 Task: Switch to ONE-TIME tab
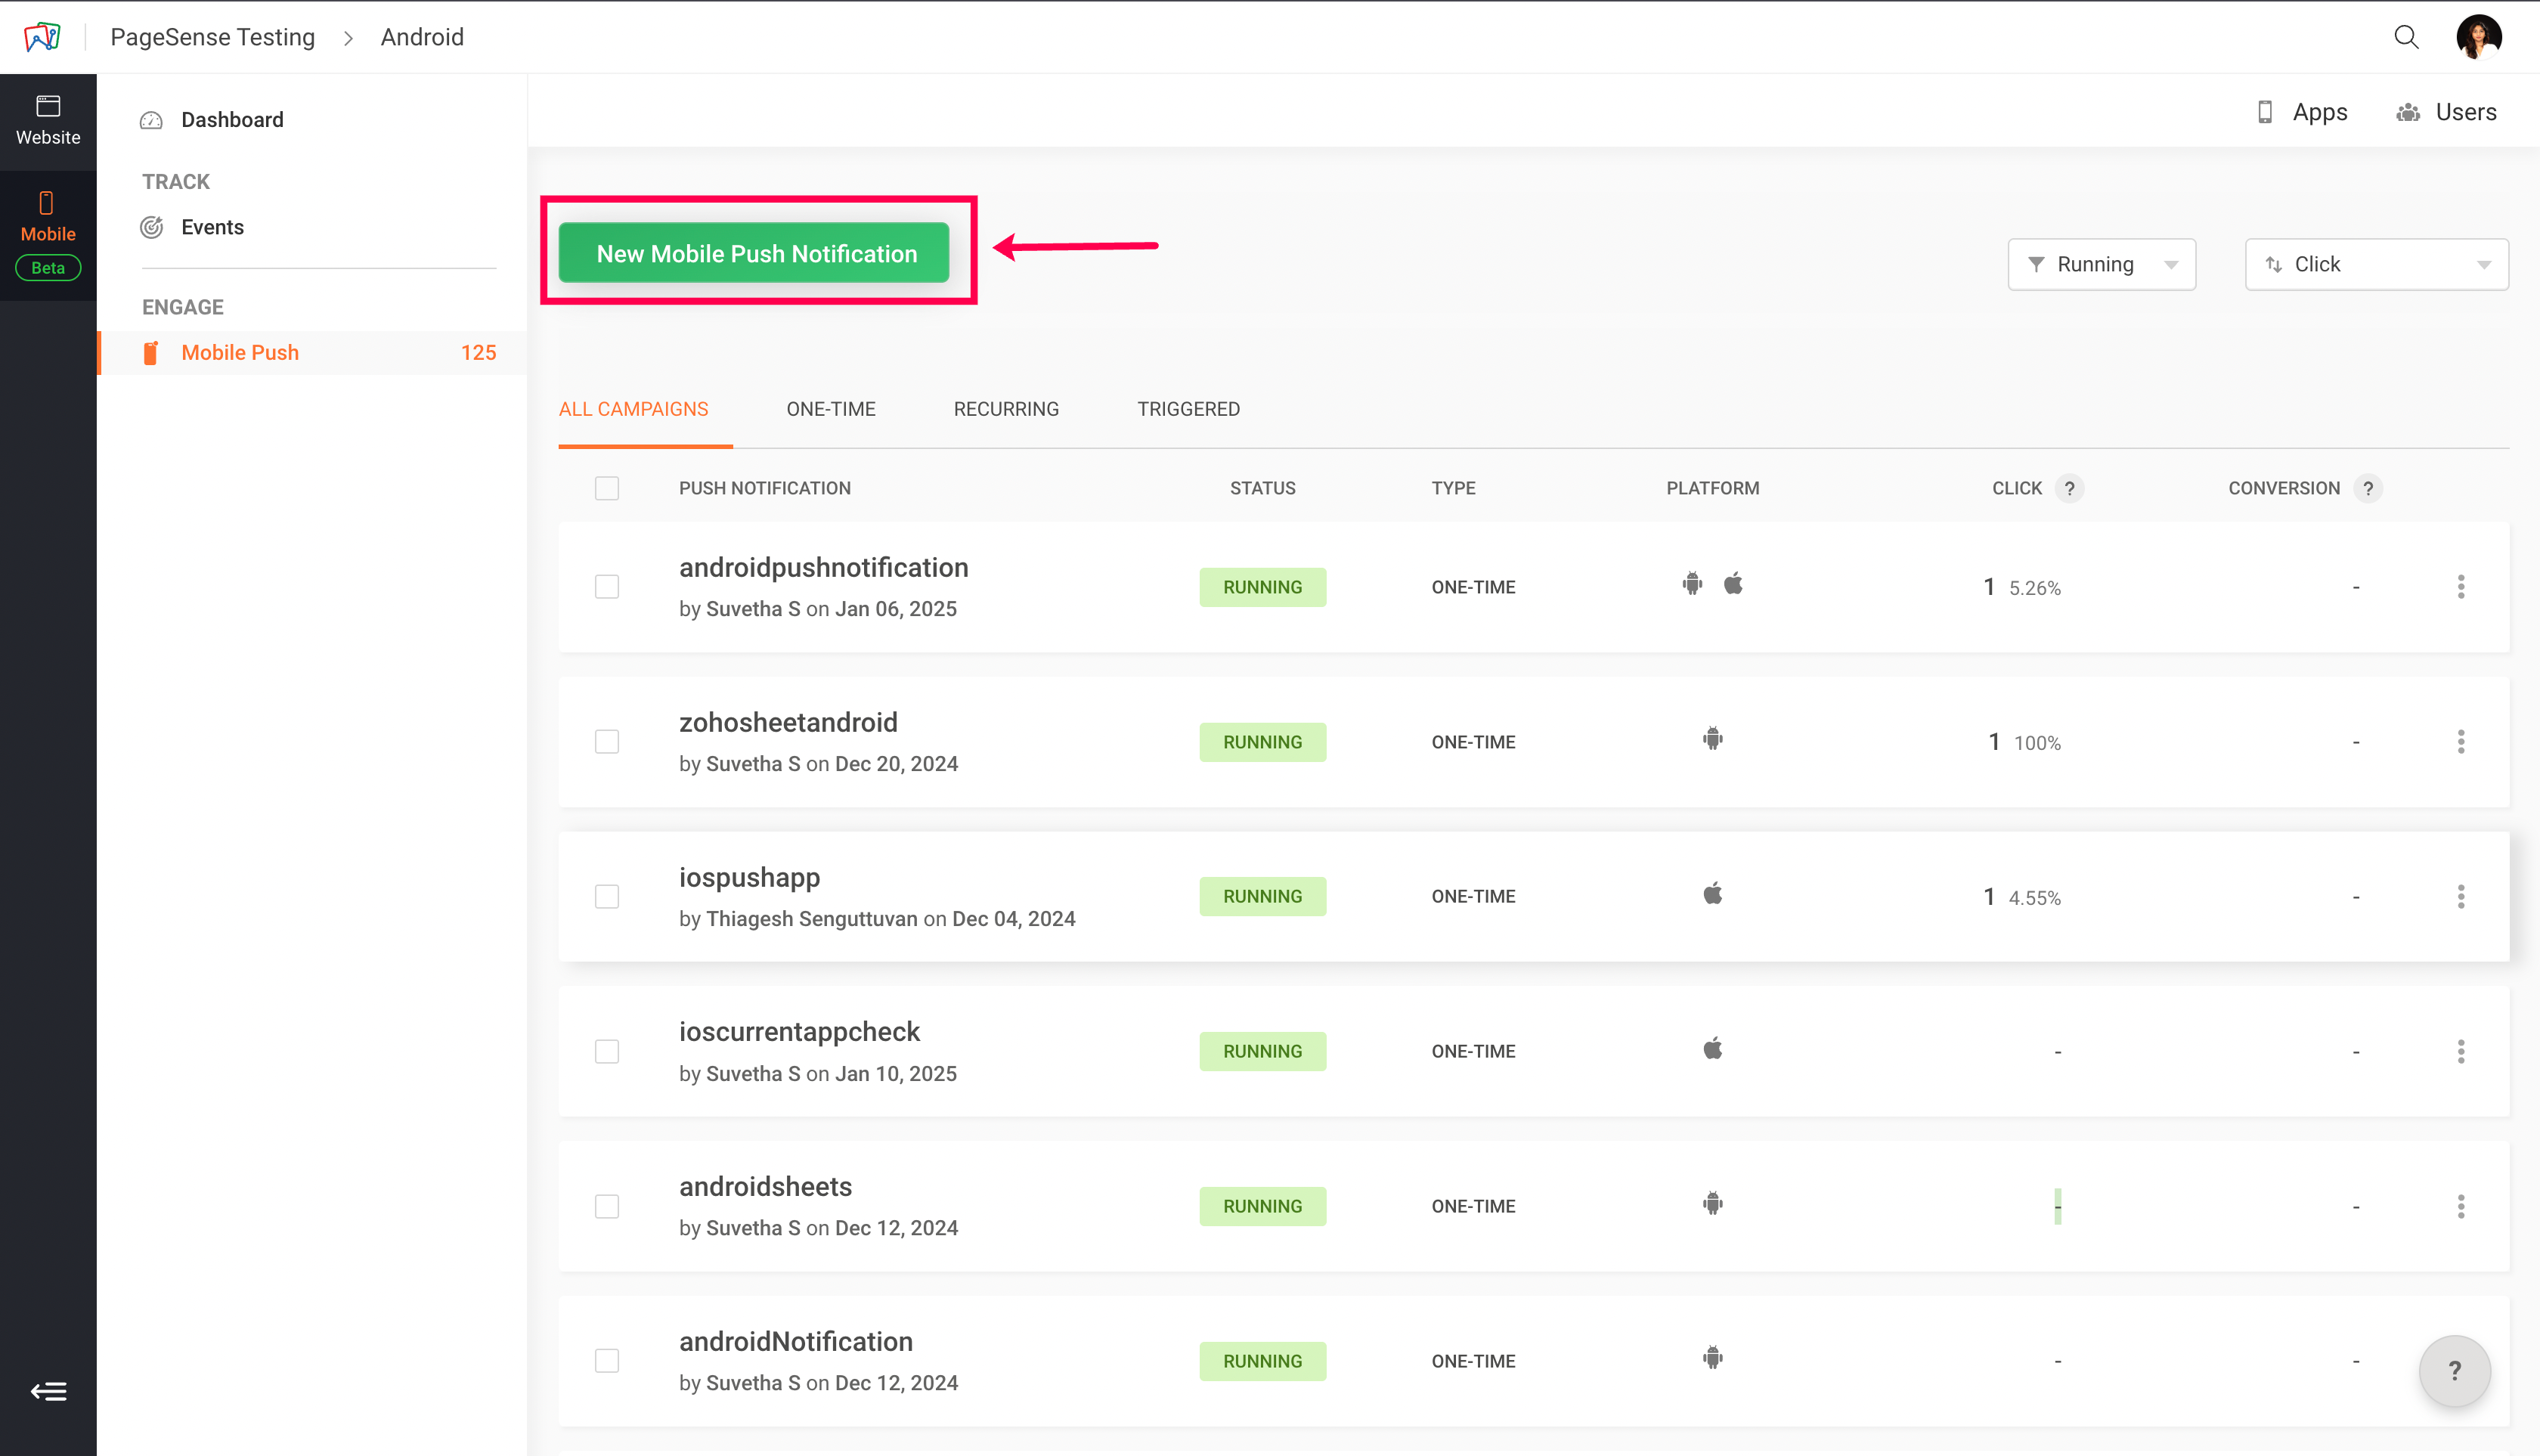(x=830, y=409)
